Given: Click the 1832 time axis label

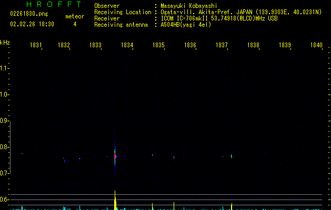Looking at the screenshot, I should [x=64, y=45].
